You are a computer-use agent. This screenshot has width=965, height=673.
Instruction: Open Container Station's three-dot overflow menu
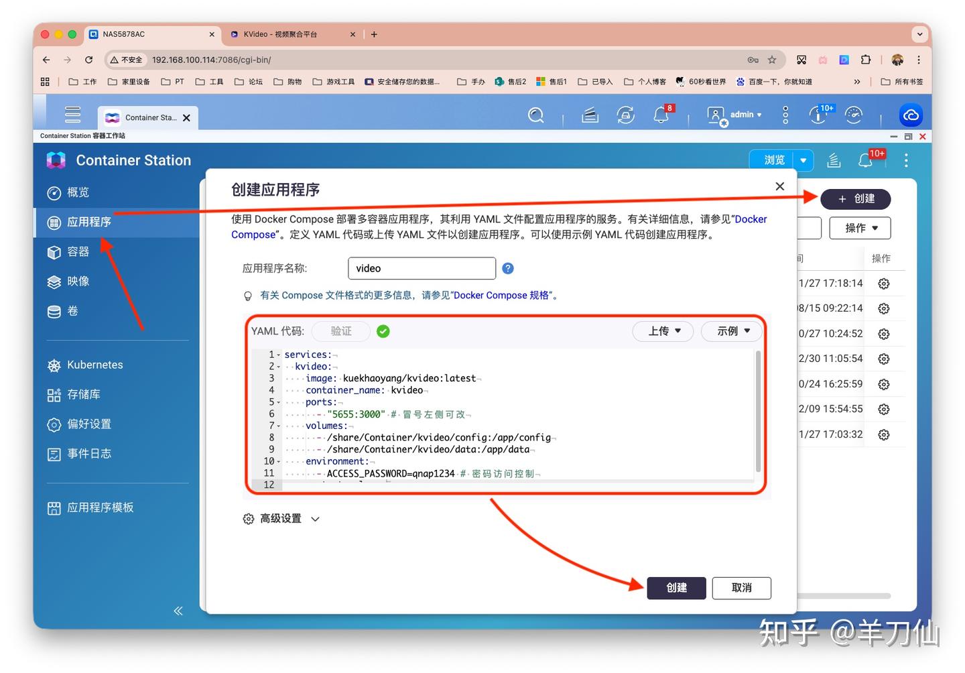click(906, 160)
